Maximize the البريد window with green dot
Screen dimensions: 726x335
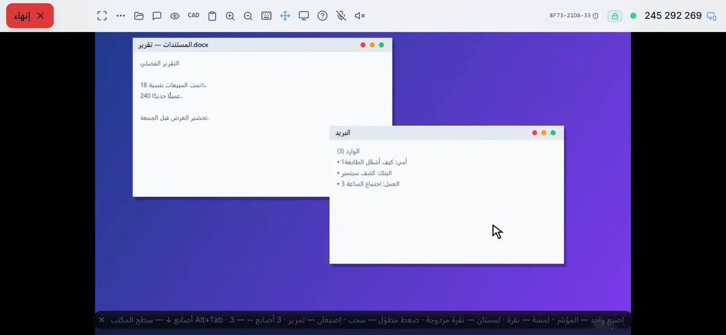click(553, 132)
